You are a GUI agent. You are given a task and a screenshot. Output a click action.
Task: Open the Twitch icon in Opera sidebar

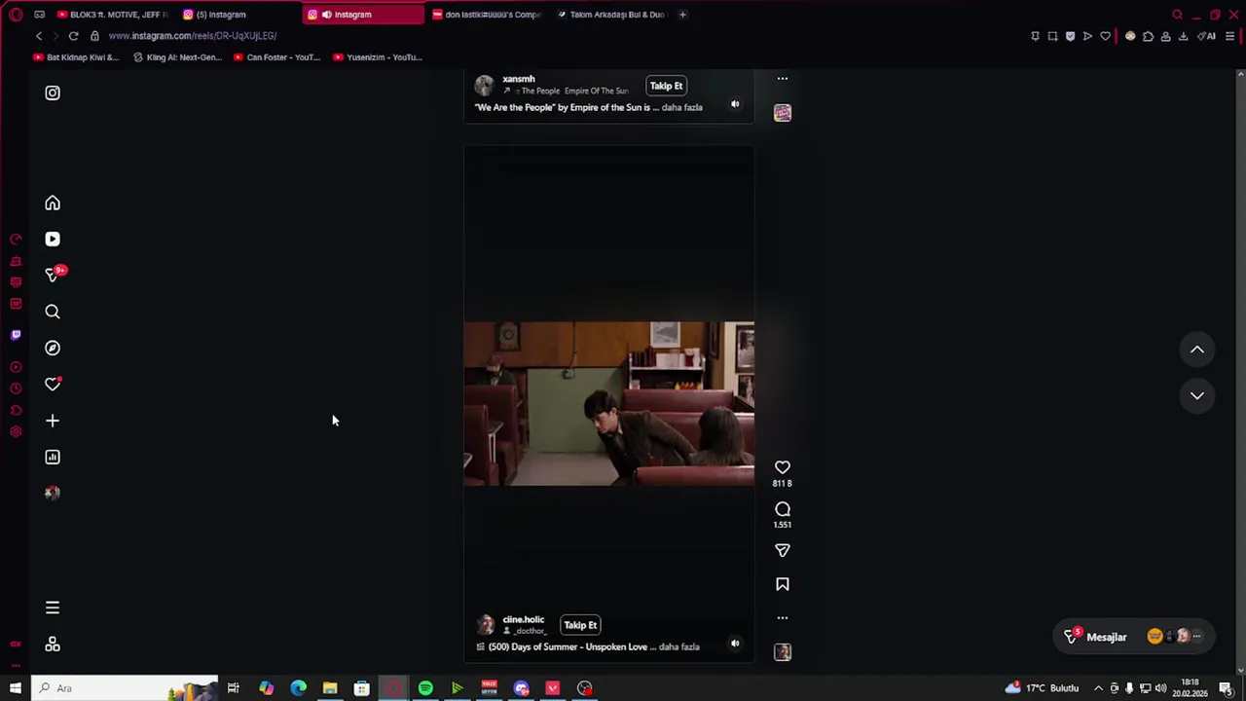coord(16,335)
